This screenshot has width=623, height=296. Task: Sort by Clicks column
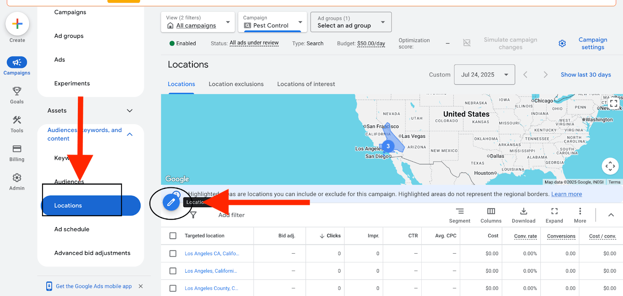click(x=330, y=236)
